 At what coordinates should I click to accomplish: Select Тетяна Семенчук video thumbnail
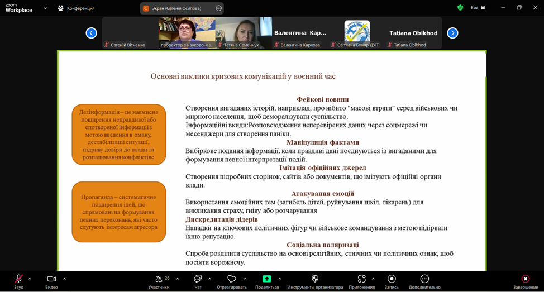coord(244,32)
